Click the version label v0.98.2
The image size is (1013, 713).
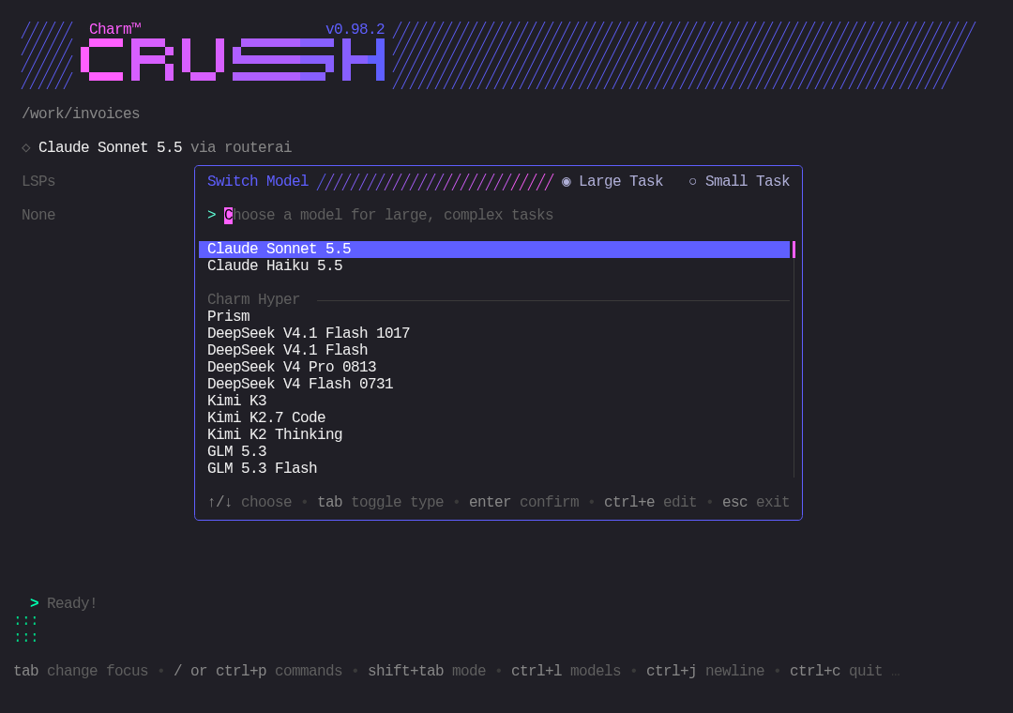[x=355, y=29]
